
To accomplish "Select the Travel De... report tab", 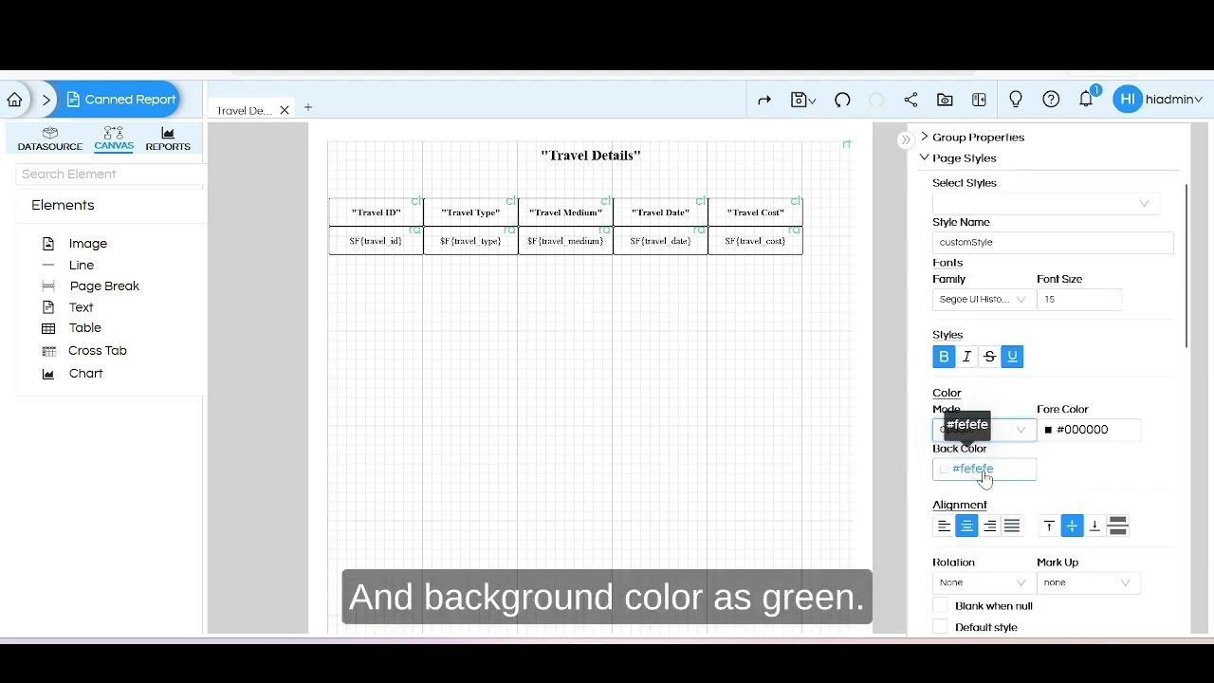I will 244,110.
